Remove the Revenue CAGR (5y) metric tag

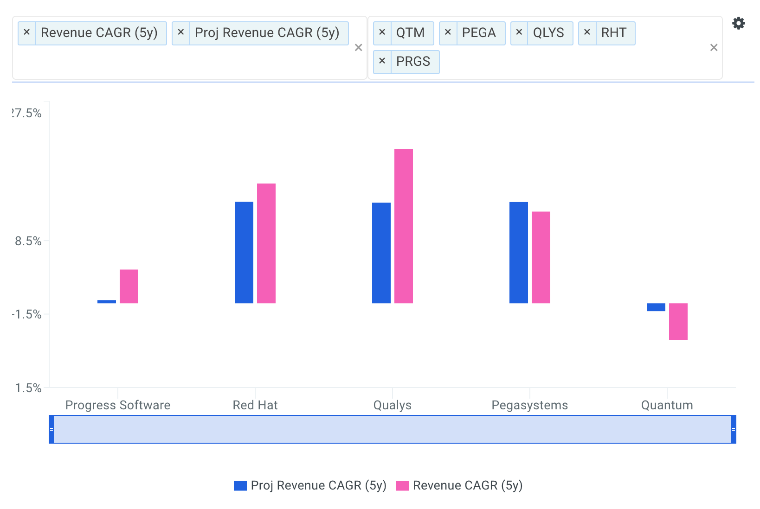click(27, 33)
